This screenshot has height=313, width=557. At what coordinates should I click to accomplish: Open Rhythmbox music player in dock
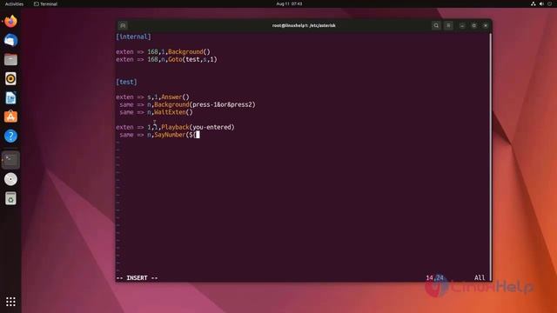10,79
